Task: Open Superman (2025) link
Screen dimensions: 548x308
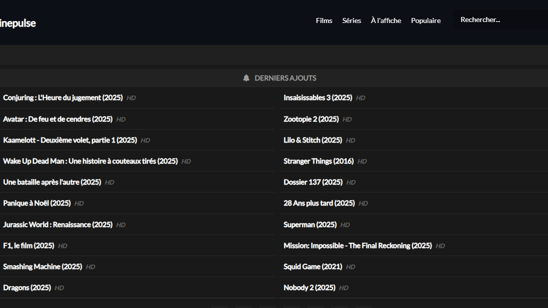Action: 310,225
